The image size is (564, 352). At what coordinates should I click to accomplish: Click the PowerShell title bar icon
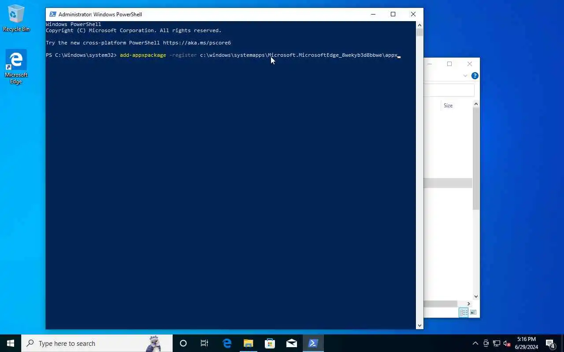[x=53, y=15]
